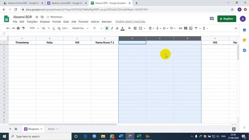Open the Format menu
This screenshot has width=249, height=140.
56,22
